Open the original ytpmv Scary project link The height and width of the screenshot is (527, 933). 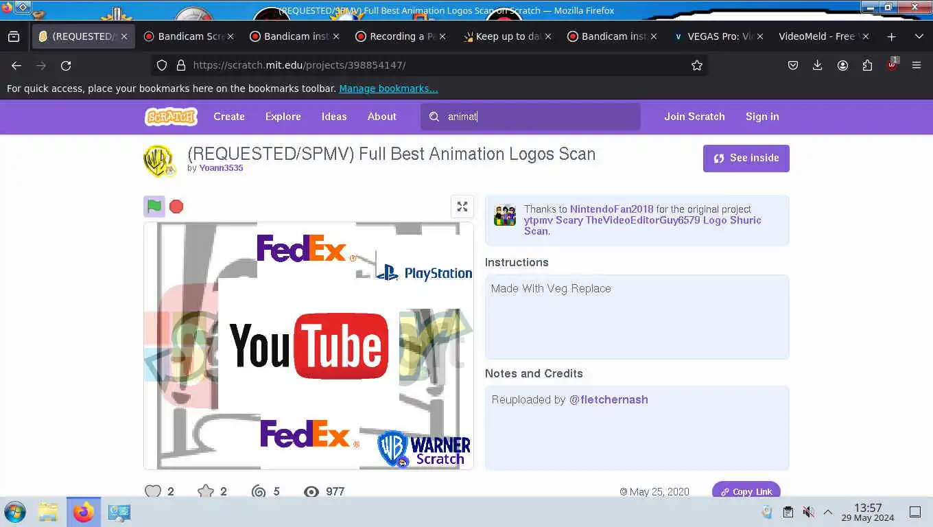[x=643, y=225]
